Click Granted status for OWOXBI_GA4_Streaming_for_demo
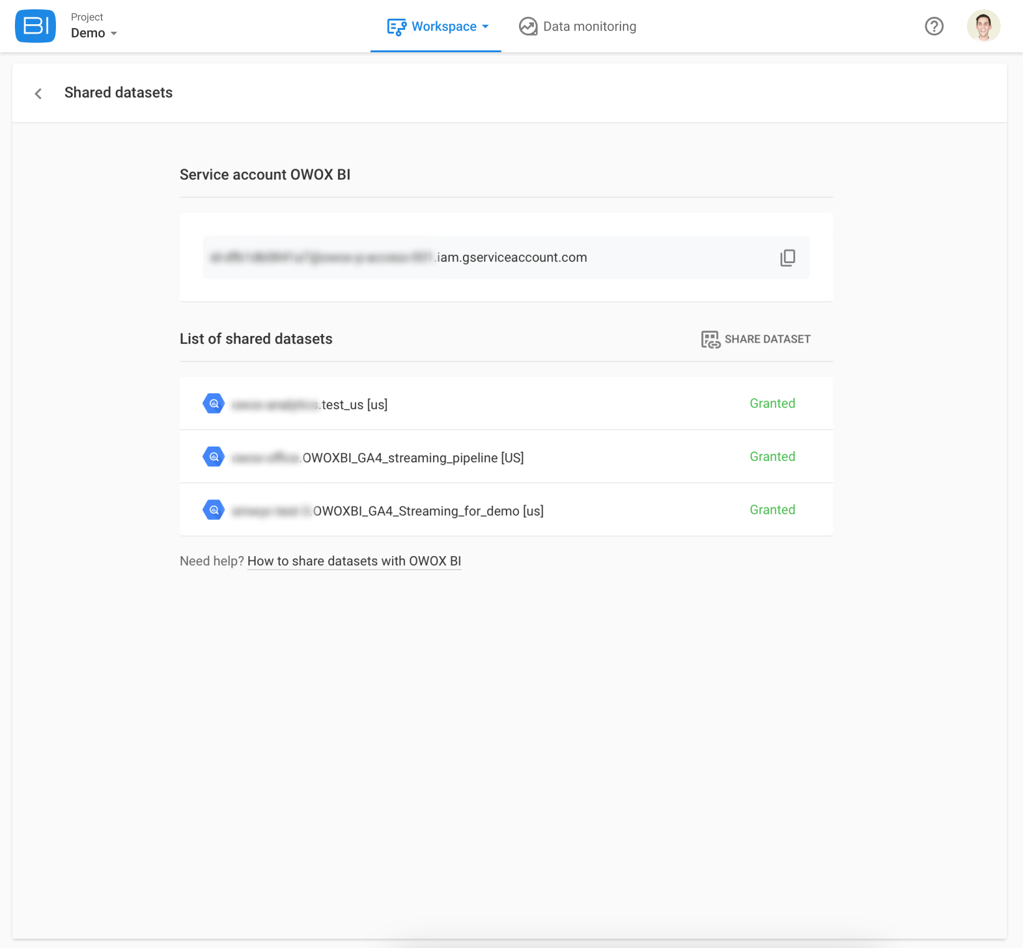This screenshot has width=1023, height=948. point(772,509)
